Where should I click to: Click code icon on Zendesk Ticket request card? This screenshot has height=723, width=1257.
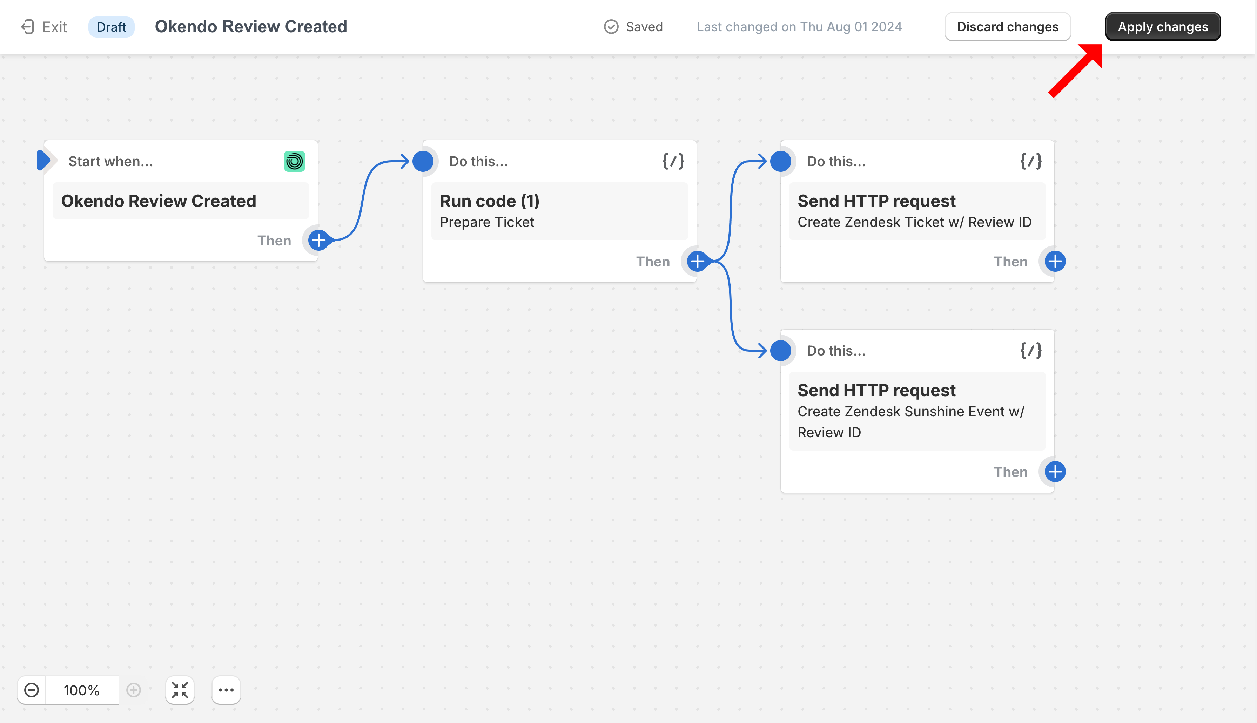pos(1030,161)
